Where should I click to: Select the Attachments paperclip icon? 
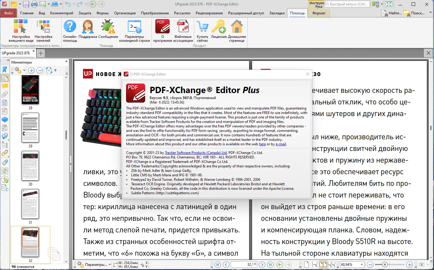click(4, 95)
